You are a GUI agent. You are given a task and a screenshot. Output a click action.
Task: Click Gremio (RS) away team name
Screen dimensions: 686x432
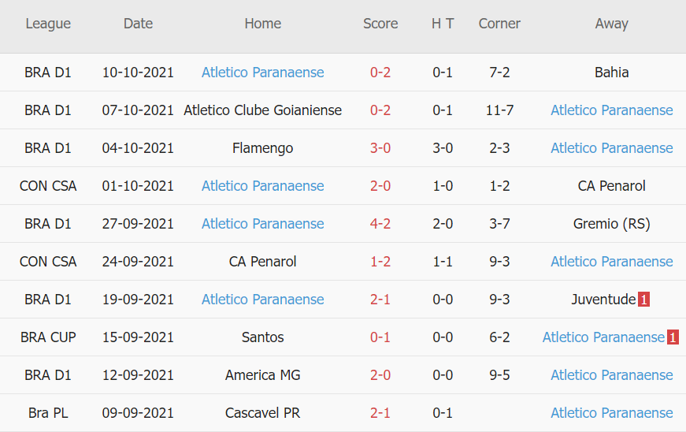pos(611,224)
